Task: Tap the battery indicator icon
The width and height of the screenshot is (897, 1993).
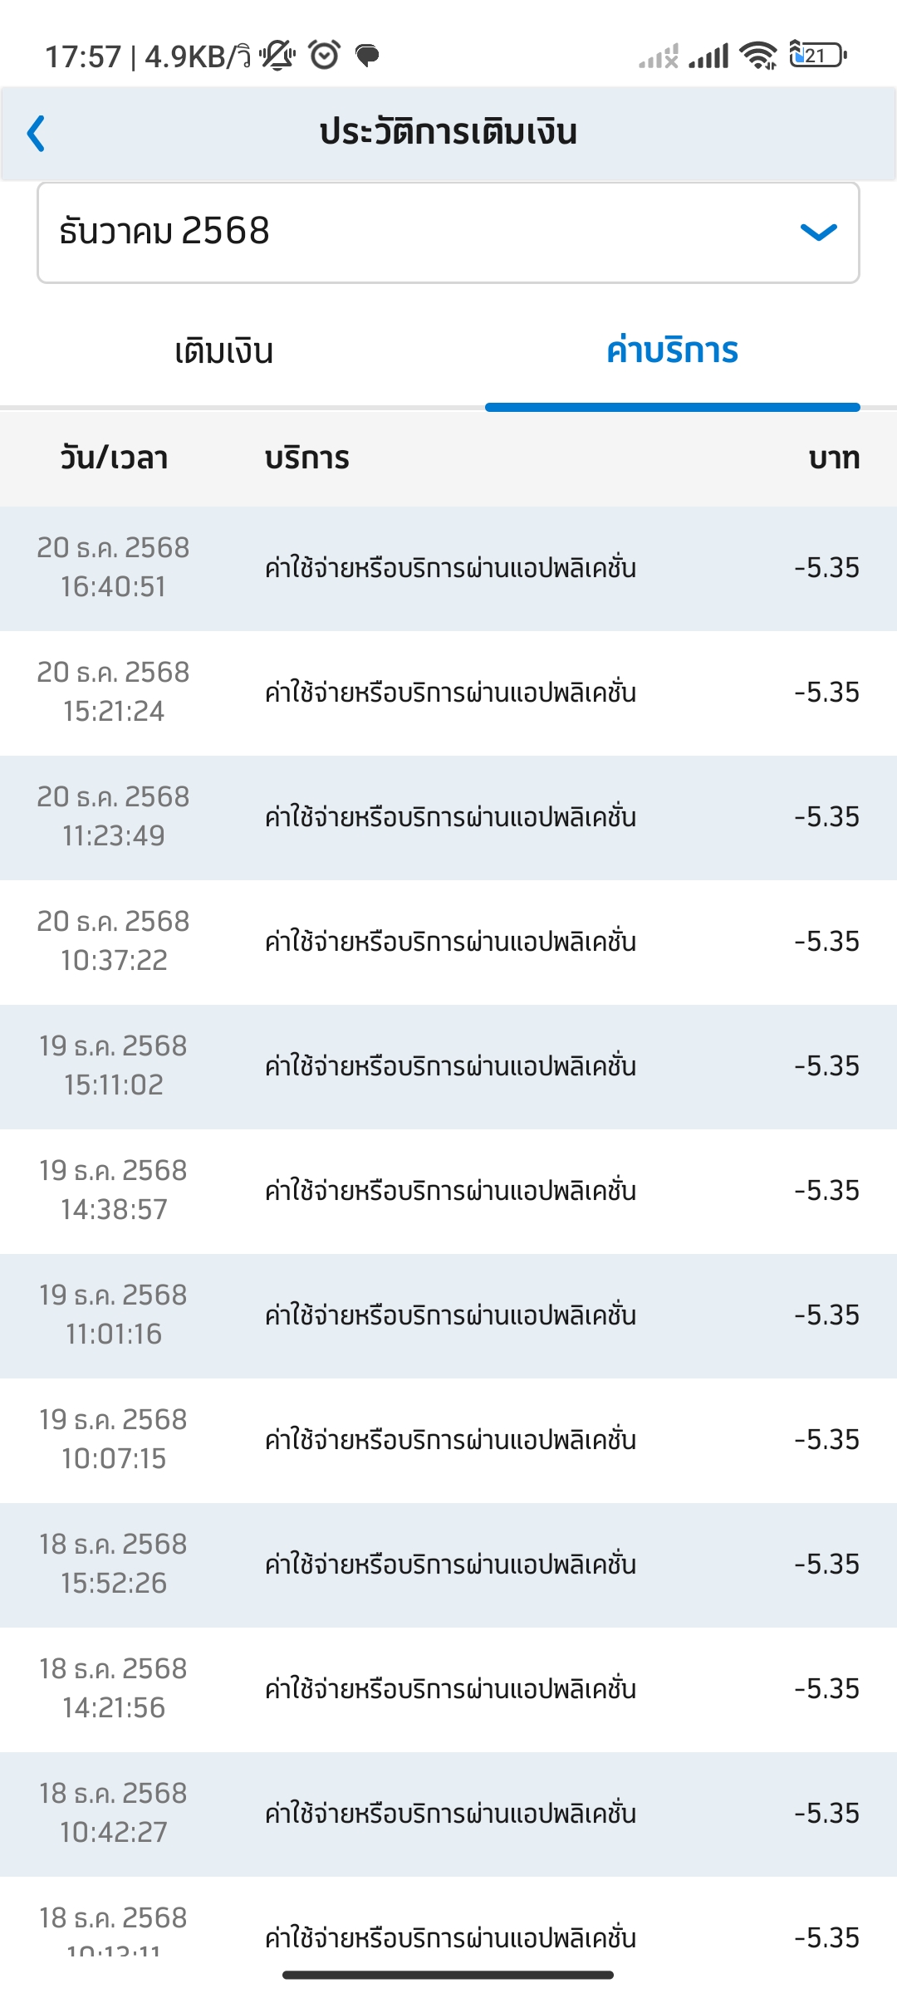Action: click(x=818, y=56)
